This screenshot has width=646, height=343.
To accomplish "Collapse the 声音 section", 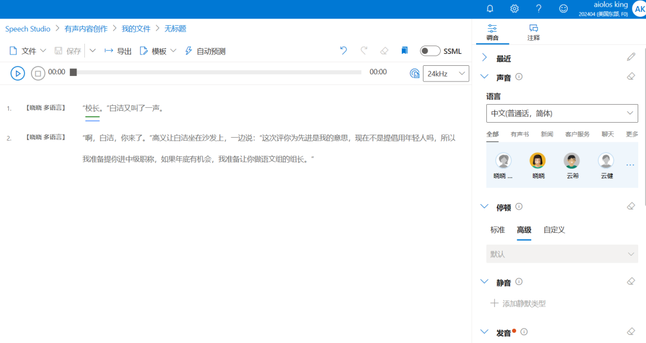I will [484, 77].
